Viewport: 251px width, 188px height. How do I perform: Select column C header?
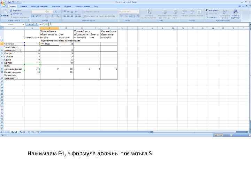coord(50,28)
